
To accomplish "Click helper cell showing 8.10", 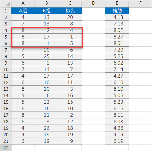I will point(117,89).
